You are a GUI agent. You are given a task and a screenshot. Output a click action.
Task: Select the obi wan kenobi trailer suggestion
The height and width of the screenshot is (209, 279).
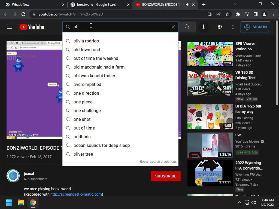point(120,76)
